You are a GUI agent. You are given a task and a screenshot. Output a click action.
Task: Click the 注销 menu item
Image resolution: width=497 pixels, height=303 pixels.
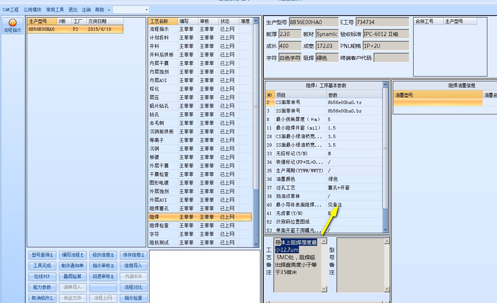tap(86, 10)
